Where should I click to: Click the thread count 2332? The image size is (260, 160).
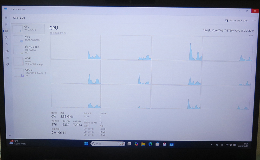(66, 125)
